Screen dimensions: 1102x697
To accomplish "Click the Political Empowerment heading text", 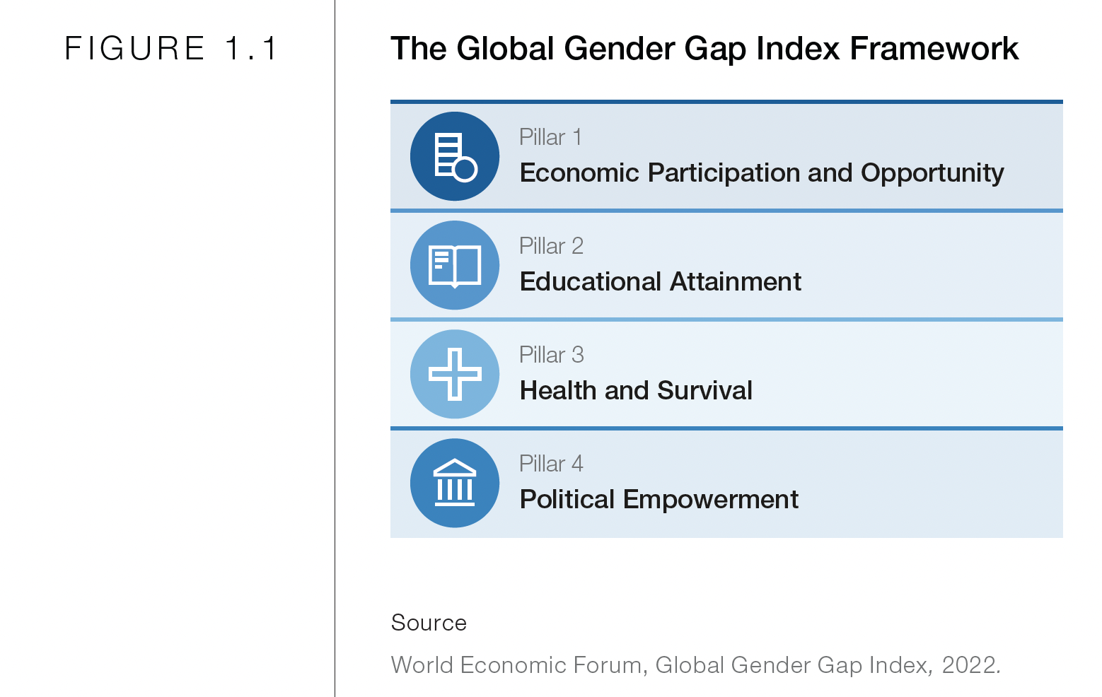I will (659, 500).
